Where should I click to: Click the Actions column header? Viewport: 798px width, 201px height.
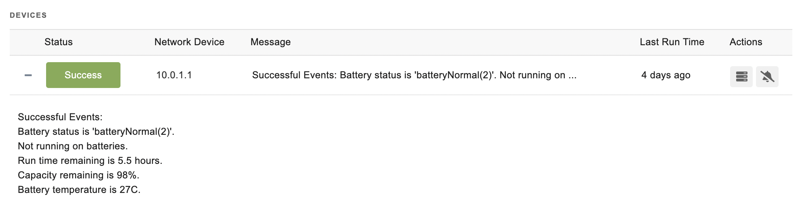pyautogui.click(x=746, y=42)
